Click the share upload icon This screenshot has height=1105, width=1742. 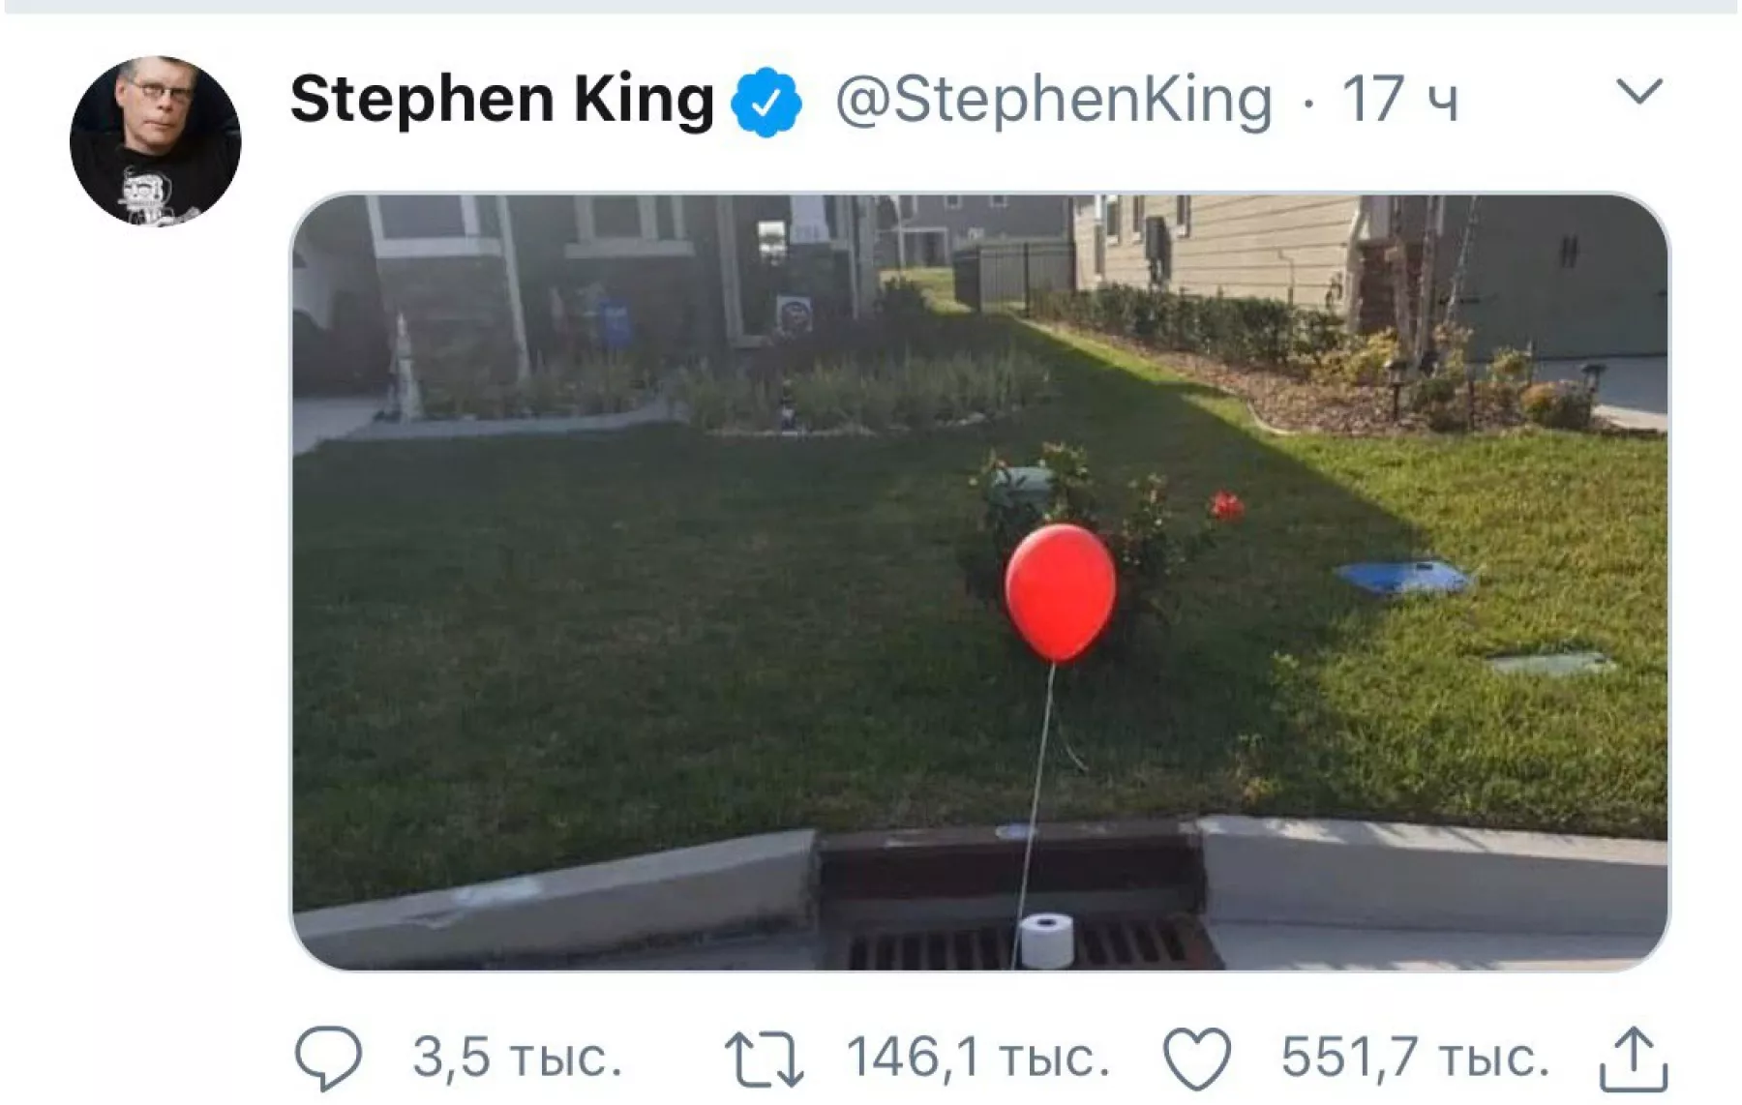click(x=1633, y=1059)
